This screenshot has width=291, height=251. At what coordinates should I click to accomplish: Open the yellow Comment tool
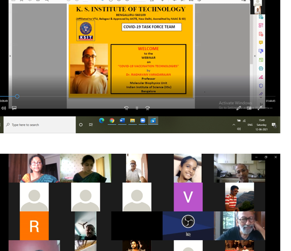pyautogui.click(x=261, y=43)
